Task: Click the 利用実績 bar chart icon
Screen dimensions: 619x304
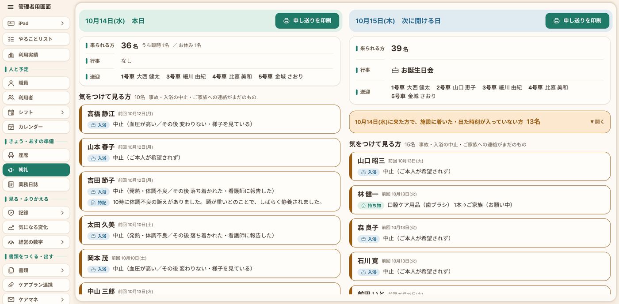Action: point(11,55)
